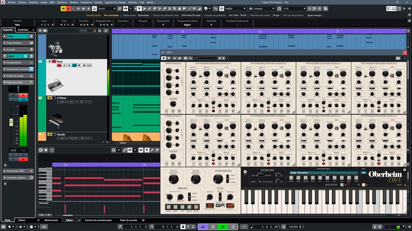This screenshot has width=412, height=231.
Task: Toggle the global Mute M button
Action: [x=63, y=9]
